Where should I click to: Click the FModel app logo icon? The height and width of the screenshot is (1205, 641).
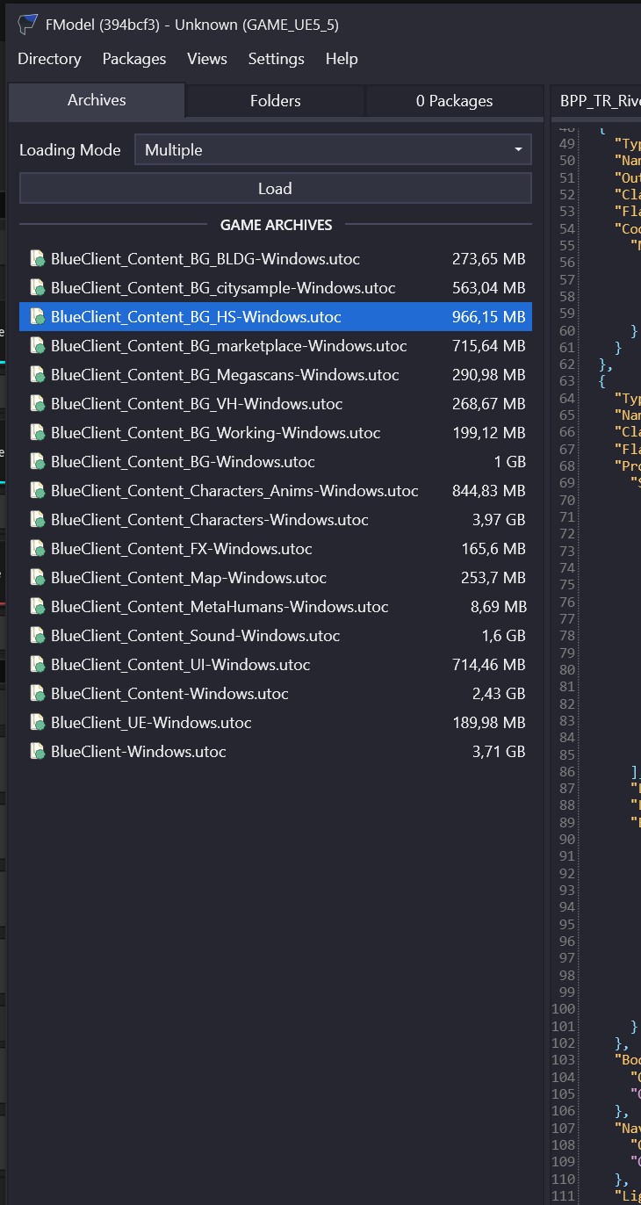coord(28,24)
